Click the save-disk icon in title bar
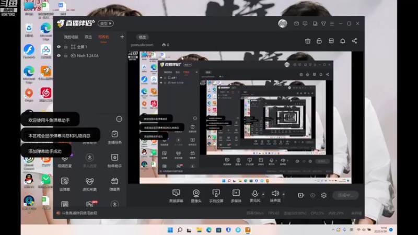This screenshot has width=418, height=235. click(x=315, y=23)
